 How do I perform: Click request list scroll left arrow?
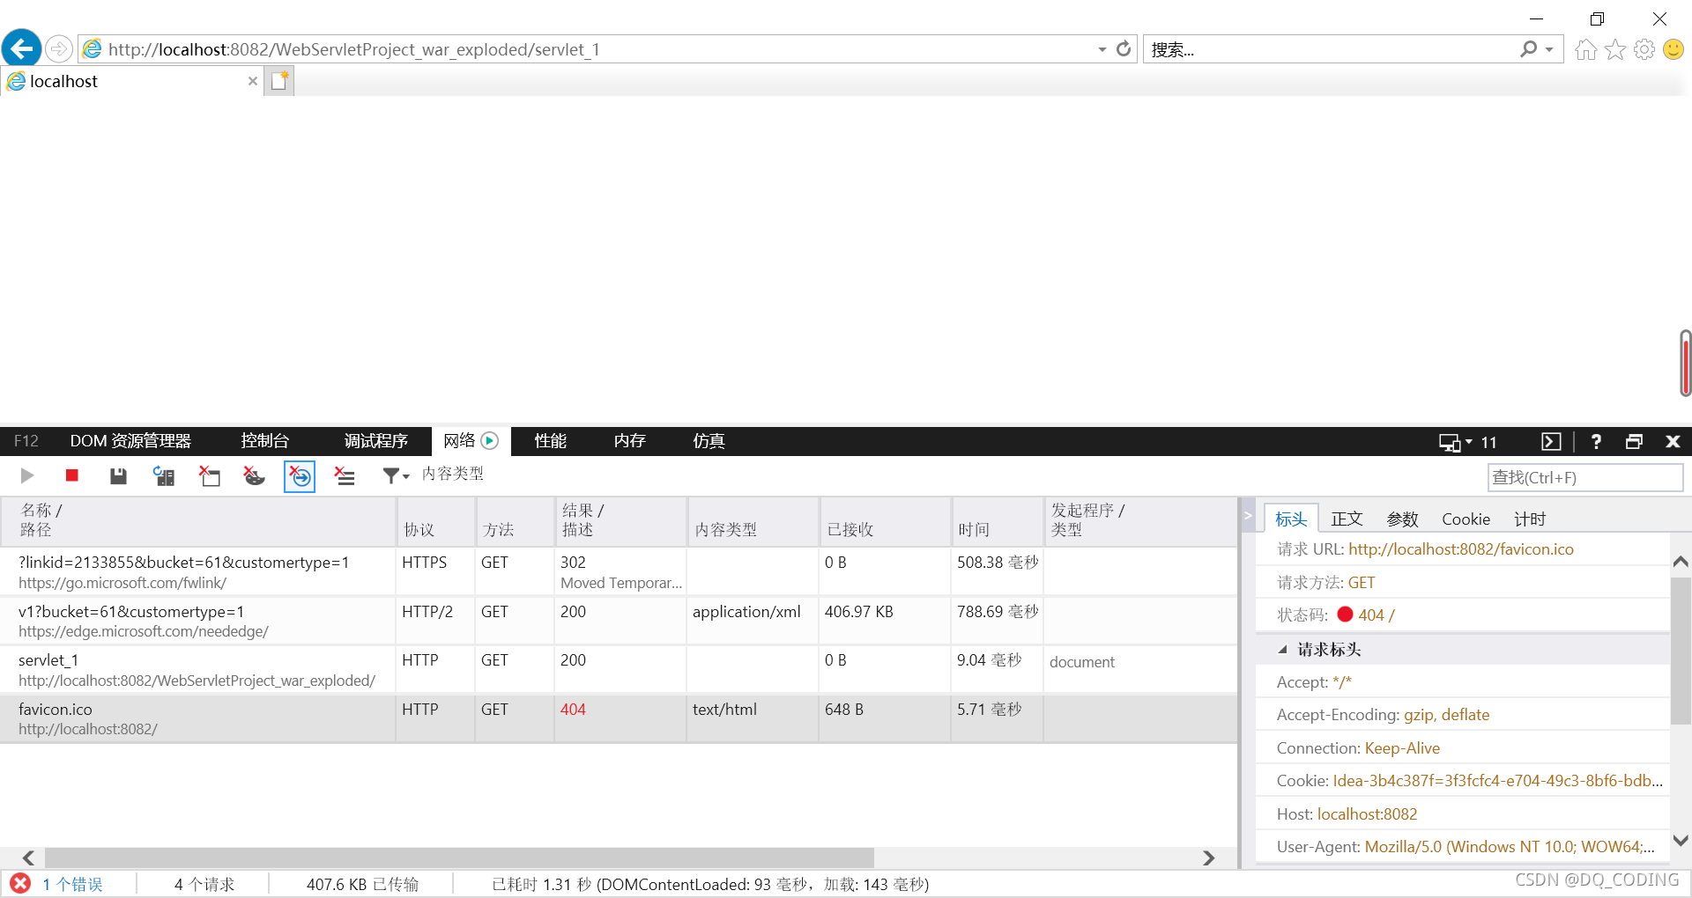point(28,858)
